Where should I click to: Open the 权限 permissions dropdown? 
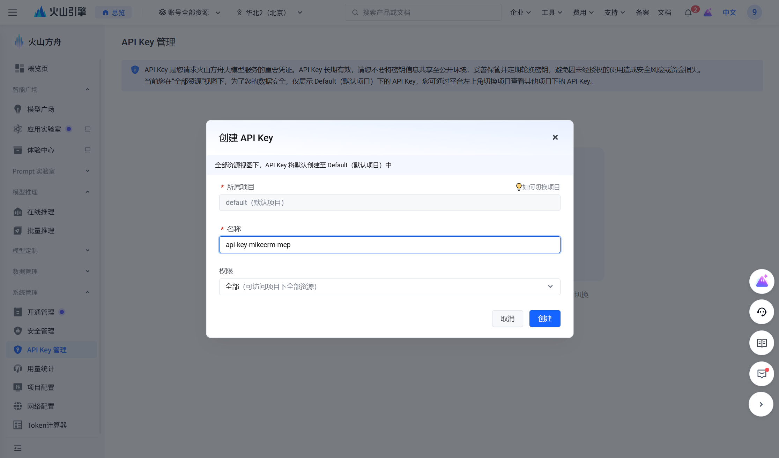tap(389, 287)
